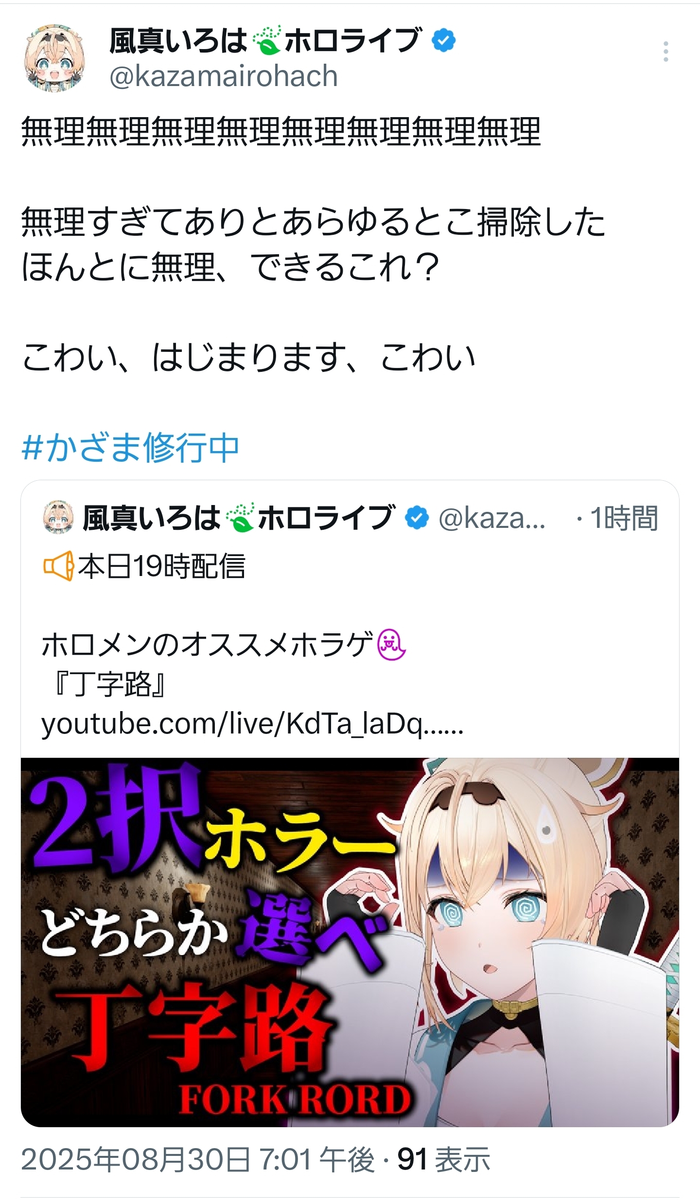Viewport: 700px width, 1204px height.
Task: Open the @kazamairohach handle
Action: click(224, 76)
